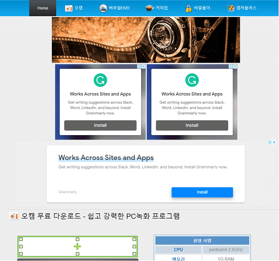This screenshot has width=279, height=261.
Task: Click top-right resize handle of capture frame
Action: (134, 239)
